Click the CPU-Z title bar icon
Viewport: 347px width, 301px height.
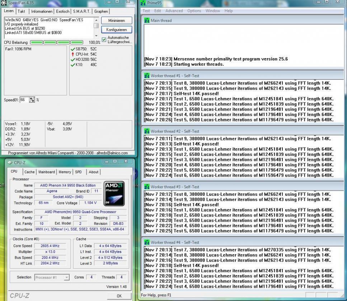click(10, 163)
